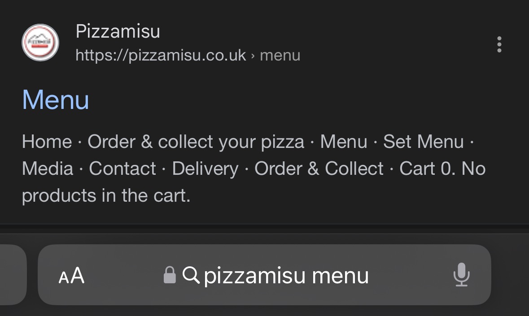Select Home in the snippet text

pos(47,141)
